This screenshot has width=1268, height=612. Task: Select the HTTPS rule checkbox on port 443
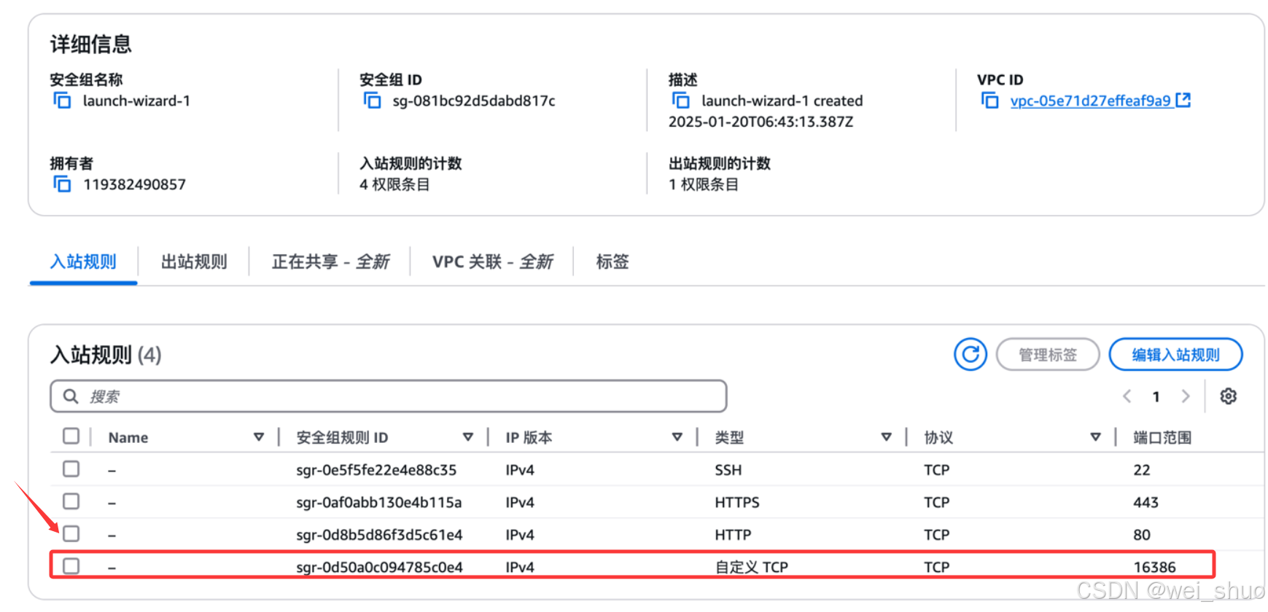tap(71, 502)
